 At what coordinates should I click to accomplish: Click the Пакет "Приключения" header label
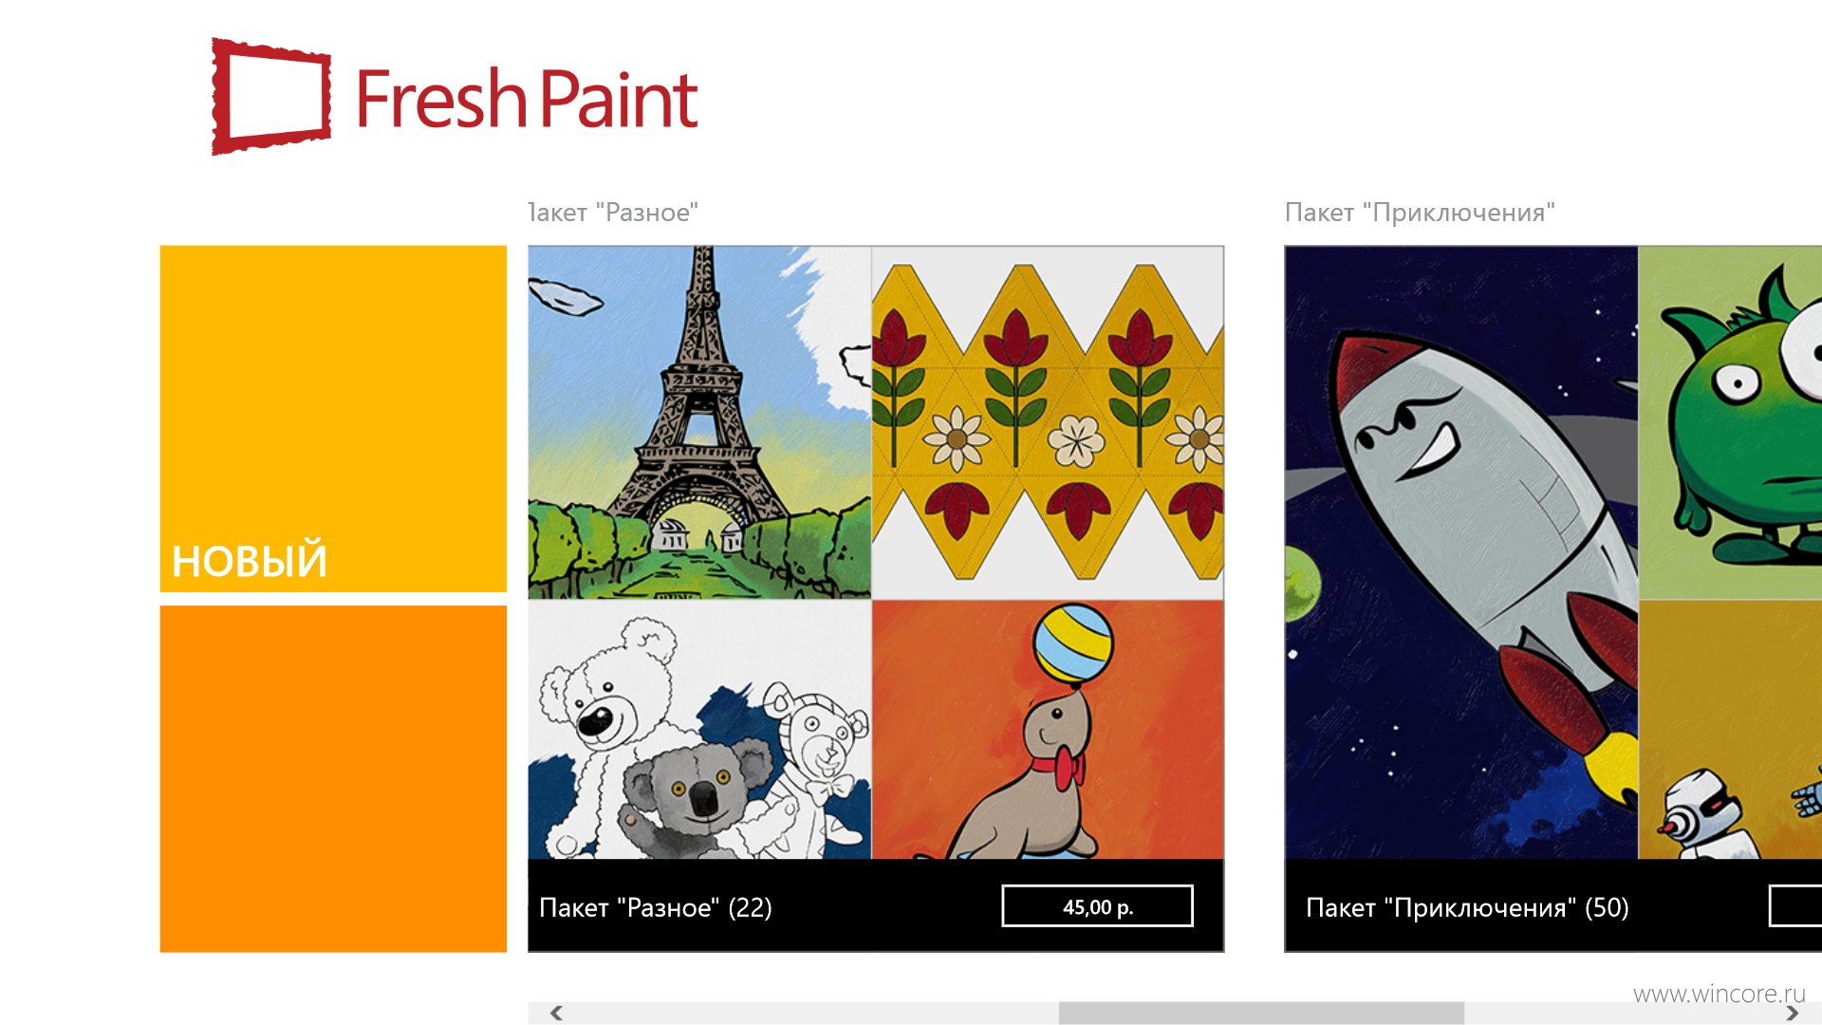click(x=1420, y=213)
